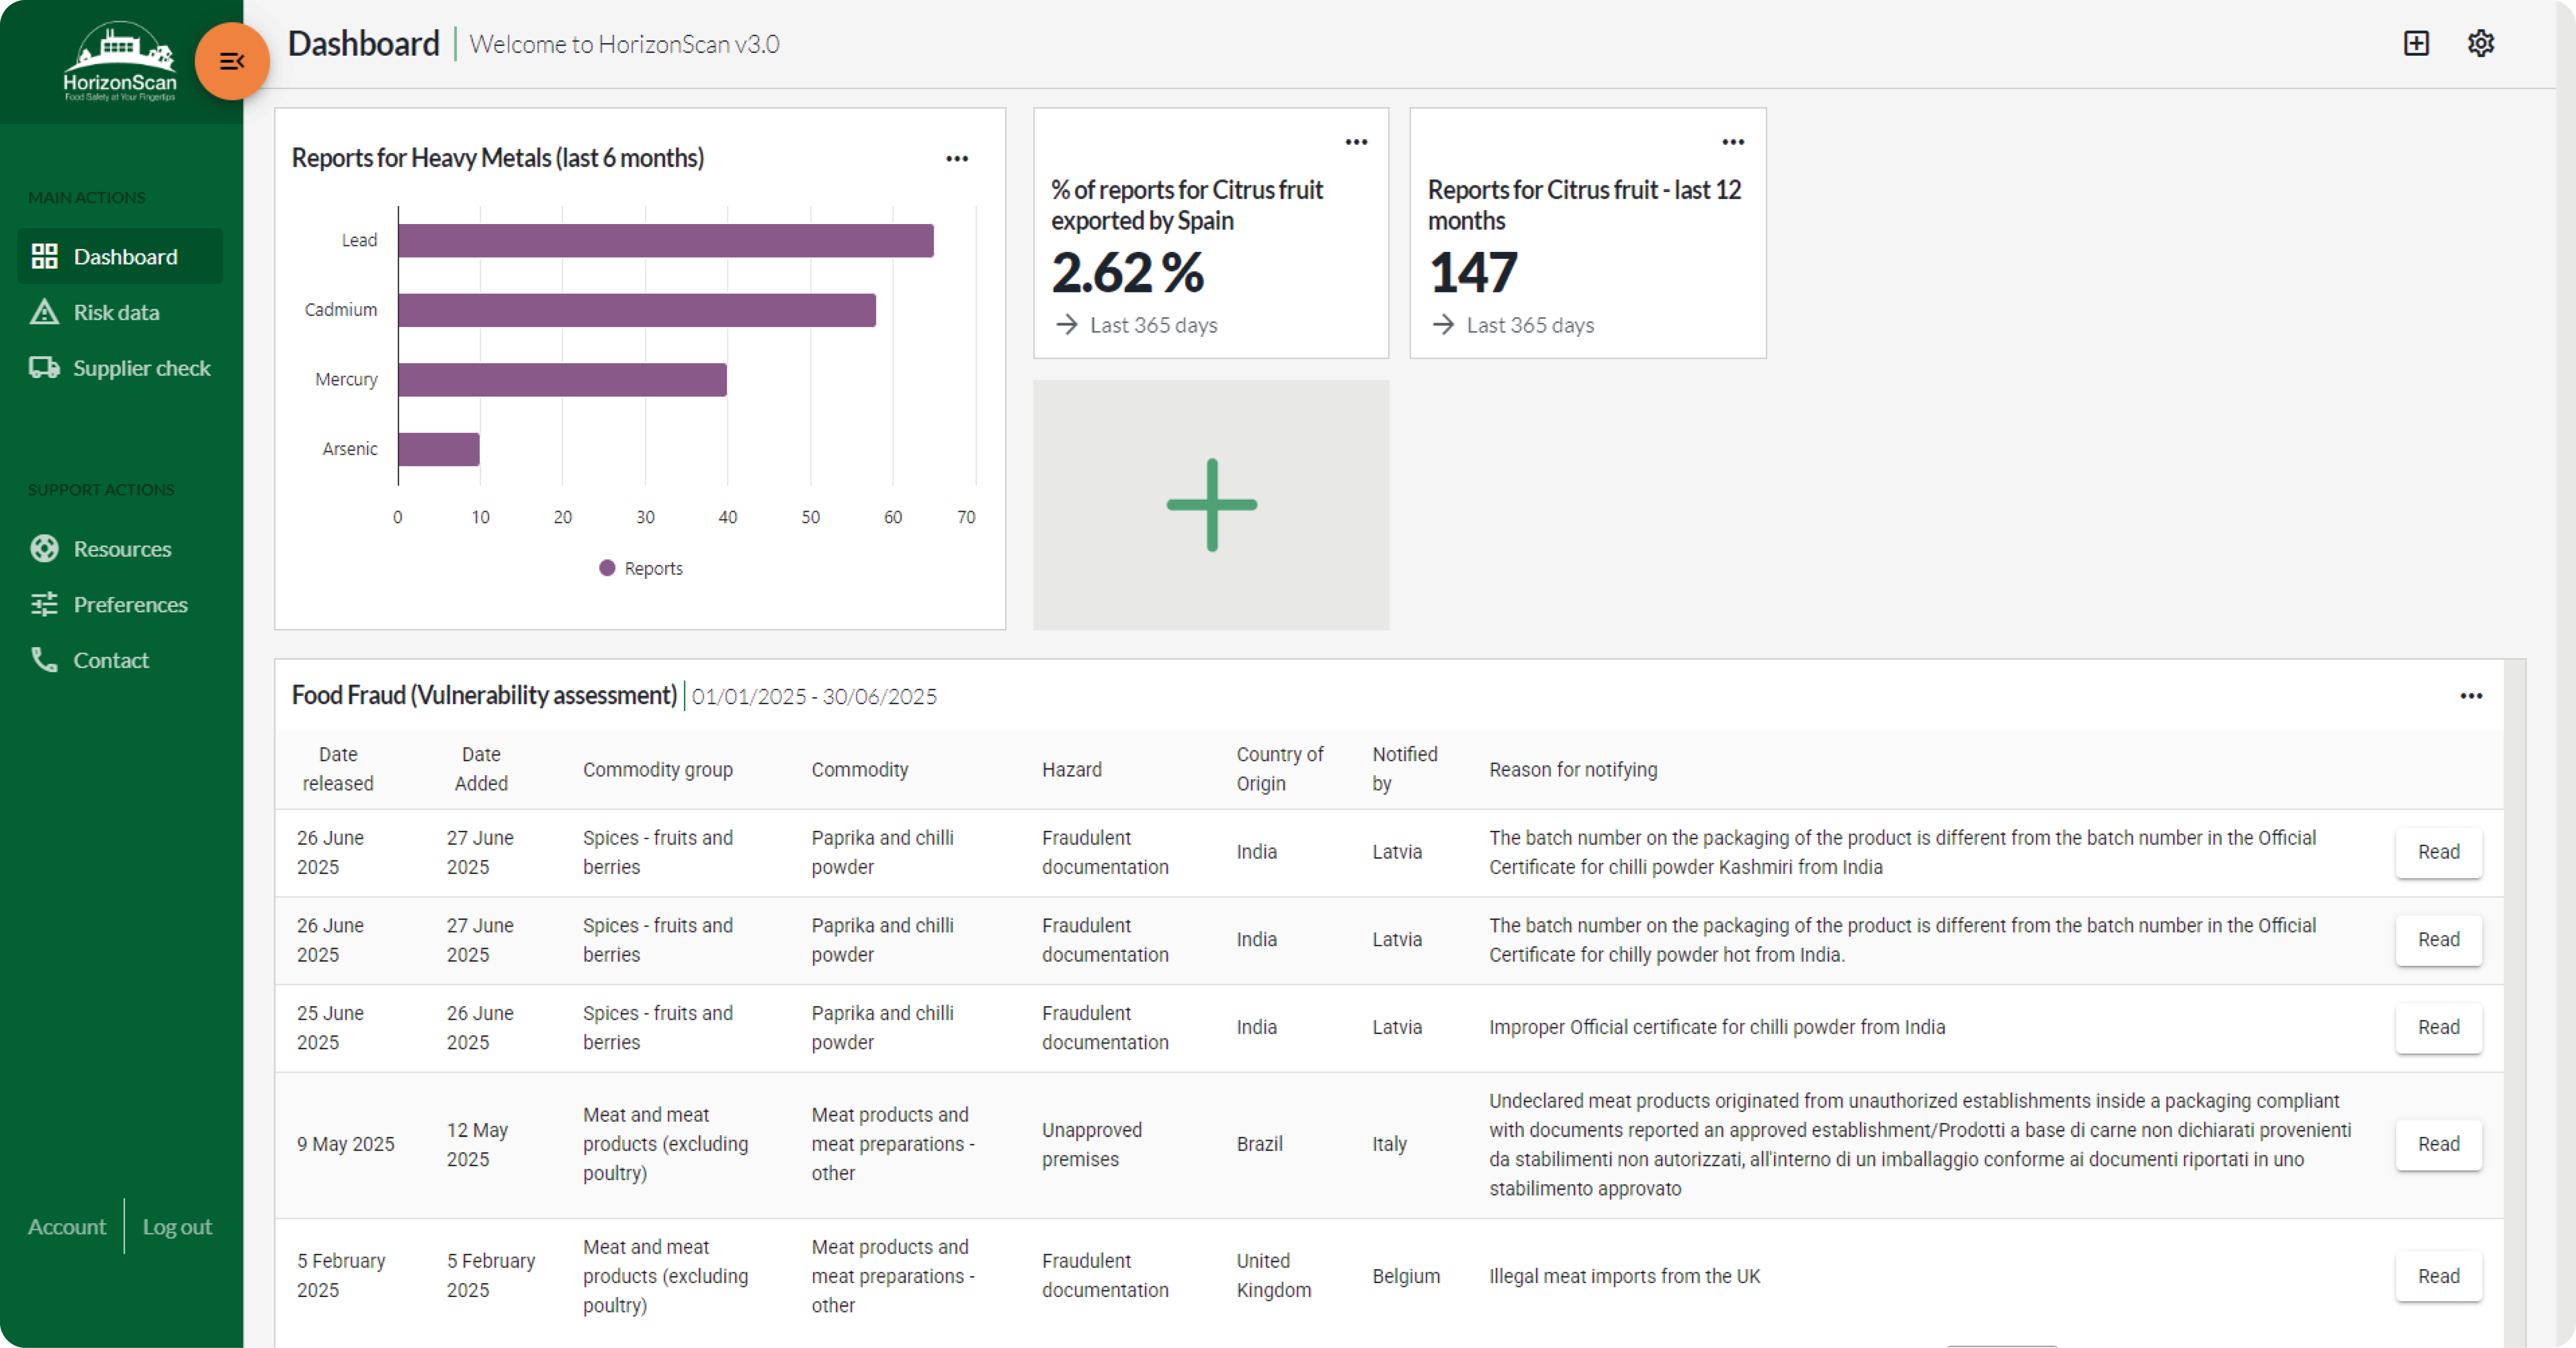The height and width of the screenshot is (1348, 2576).
Task: Click the Contact phone icon
Action: tap(44, 660)
